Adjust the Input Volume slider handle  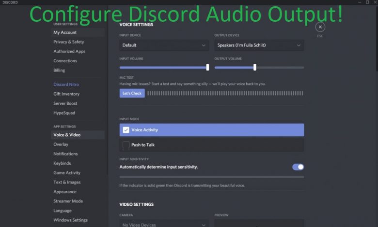pyautogui.click(x=207, y=67)
